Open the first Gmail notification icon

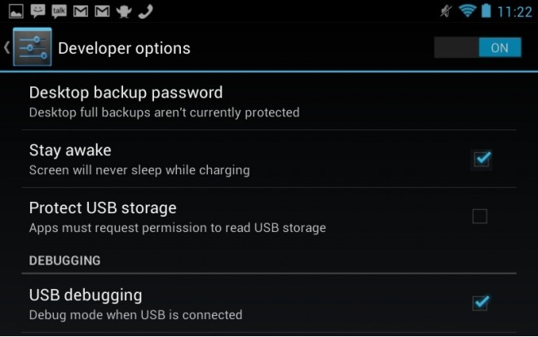(81, 11)
